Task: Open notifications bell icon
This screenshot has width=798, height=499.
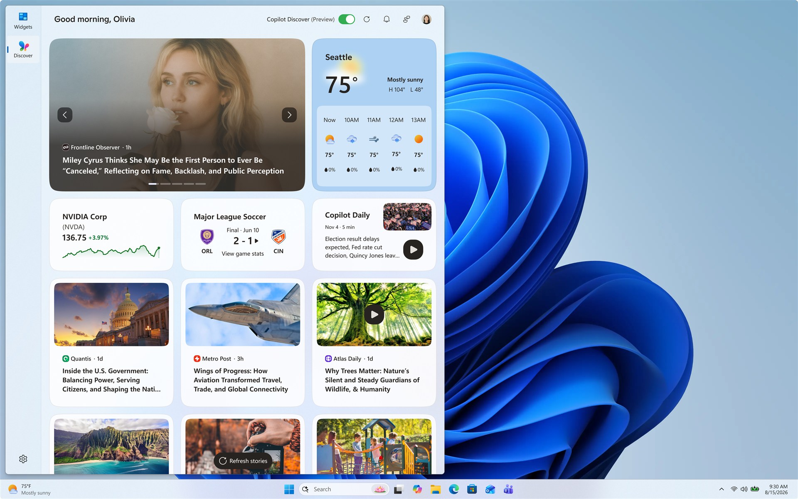Action: pos(387,19)
